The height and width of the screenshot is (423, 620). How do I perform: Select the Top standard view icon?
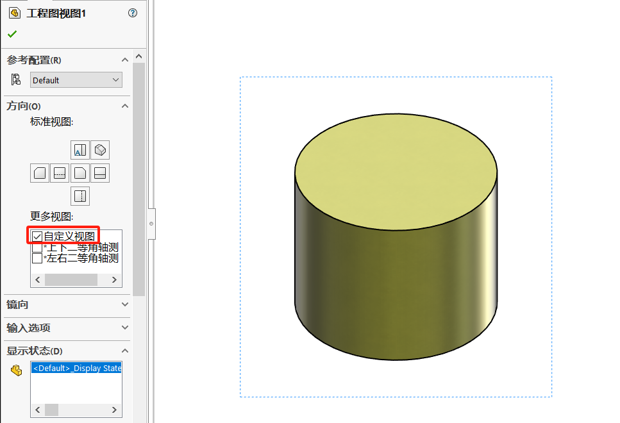click(x=80, y=150)
